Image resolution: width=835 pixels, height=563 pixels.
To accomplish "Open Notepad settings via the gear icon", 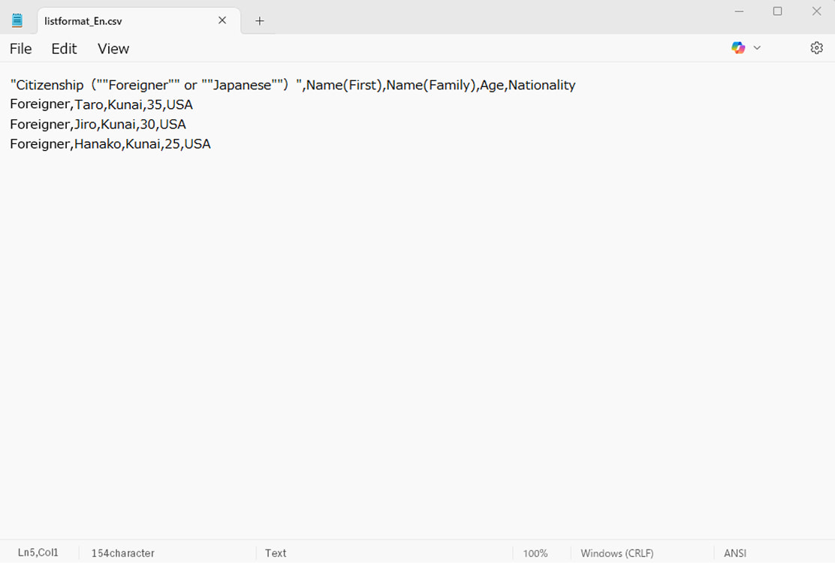I will [817, 47].
